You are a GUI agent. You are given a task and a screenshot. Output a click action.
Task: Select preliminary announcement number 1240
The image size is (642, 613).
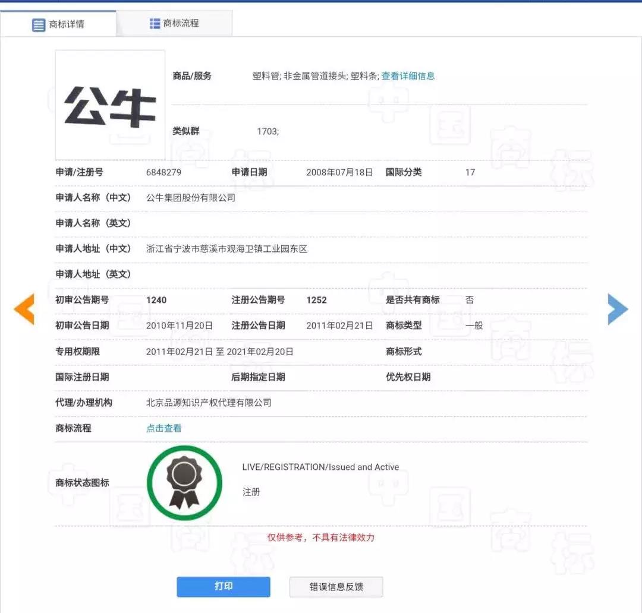point(156,300)
